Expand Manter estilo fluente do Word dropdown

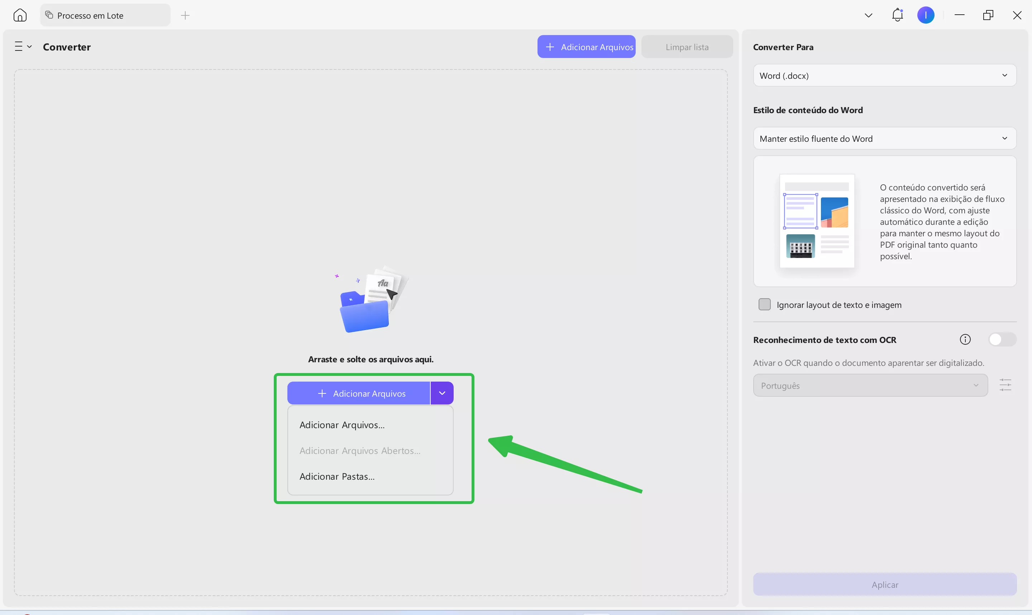pyautogui.click(x=884, y=139)
